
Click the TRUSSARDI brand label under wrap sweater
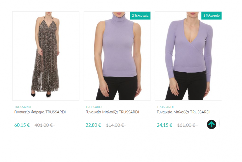coord(165,107)
